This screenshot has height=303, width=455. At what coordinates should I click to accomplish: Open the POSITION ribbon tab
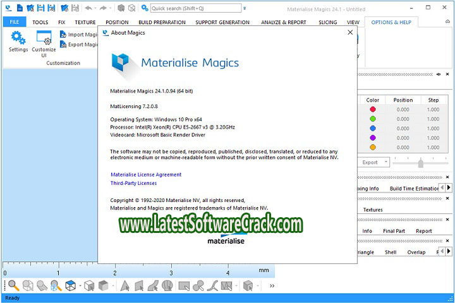[117, 22]
